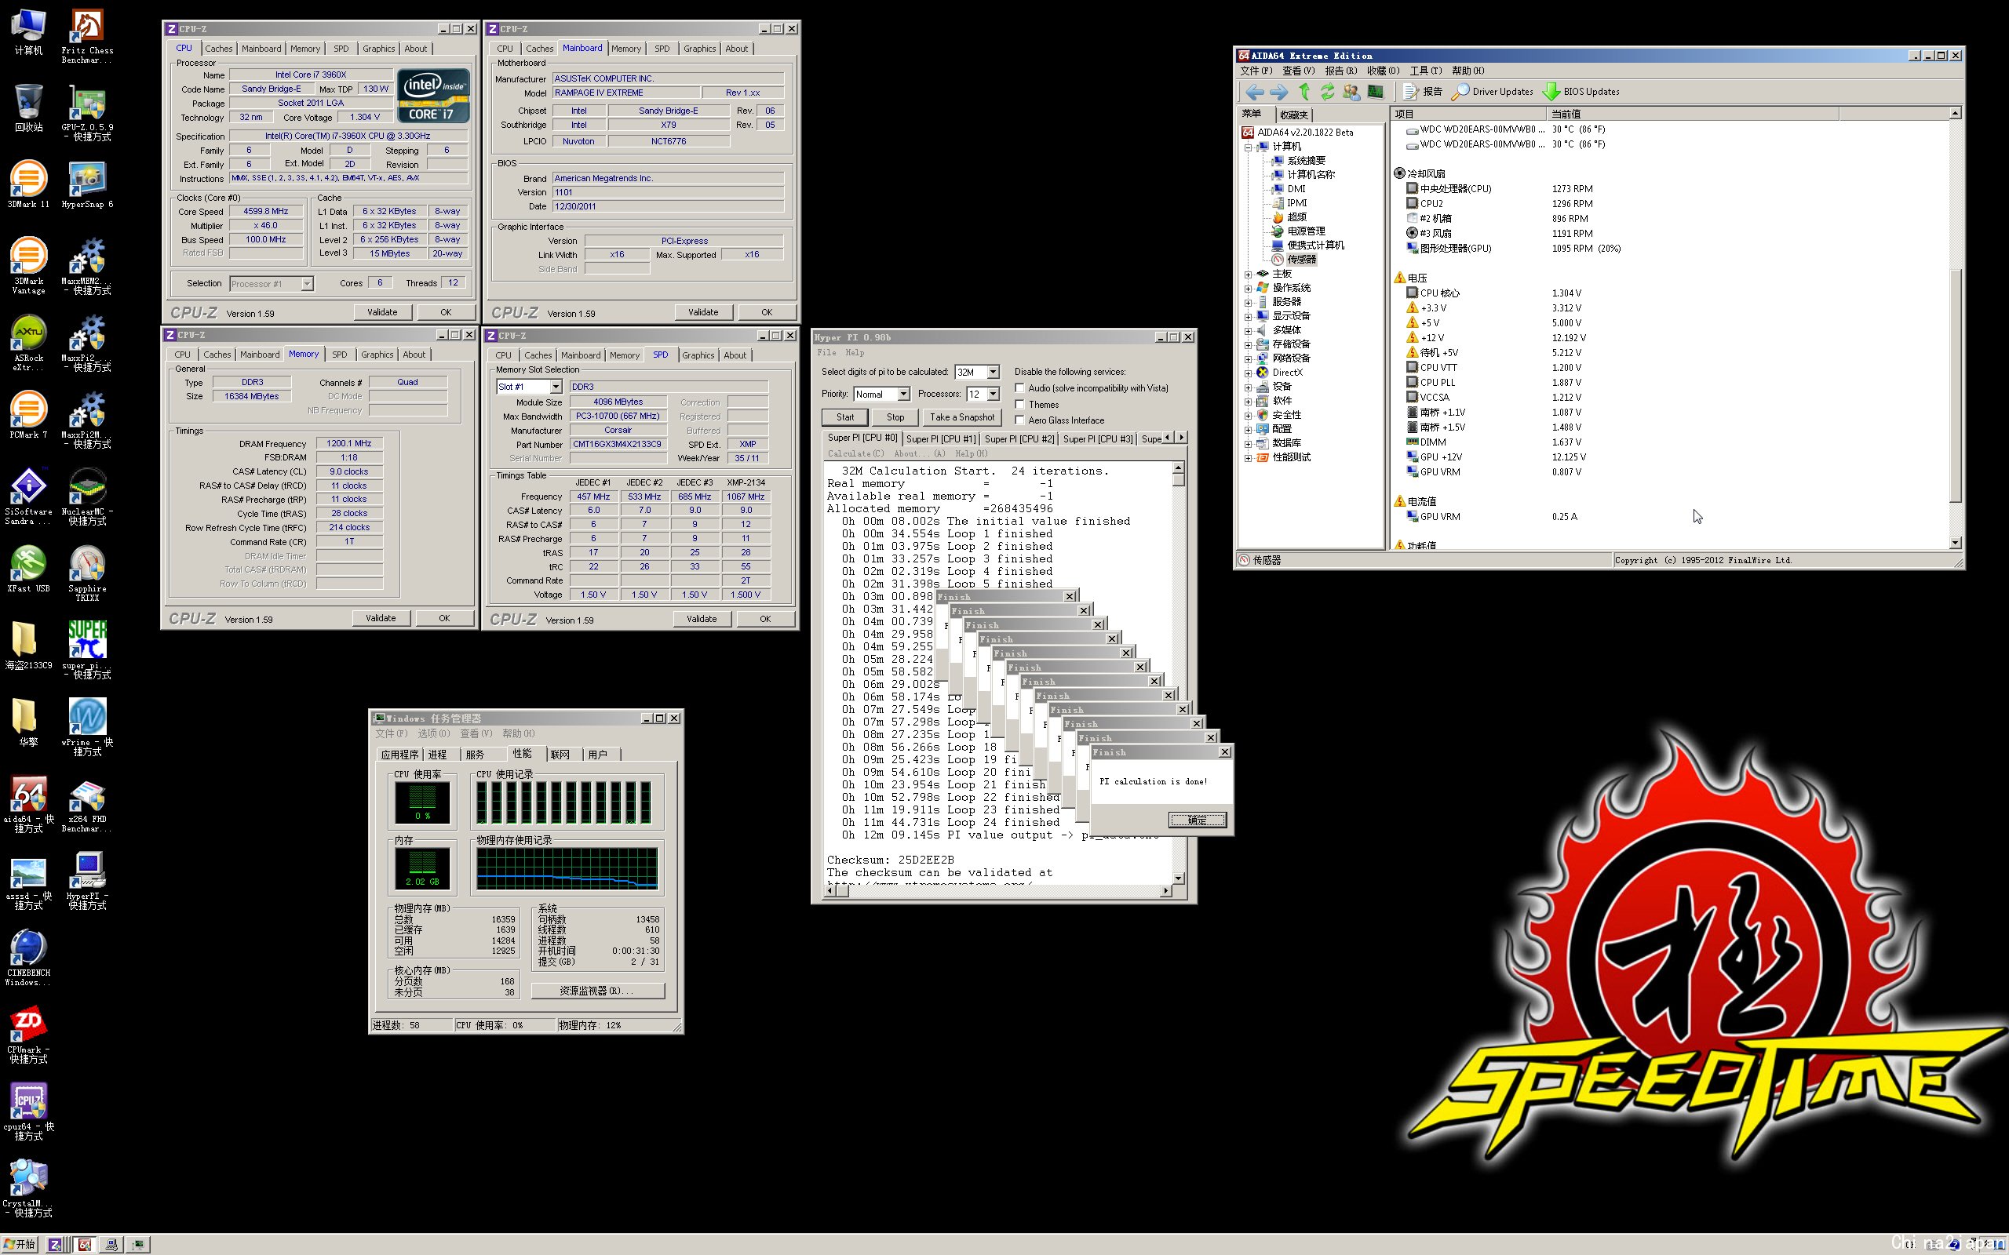The height and width of the screenshot is (1255, 2009).
Task: Select 电源管理 item in AIDA64 tree
Action: (x=1306, y=231)
